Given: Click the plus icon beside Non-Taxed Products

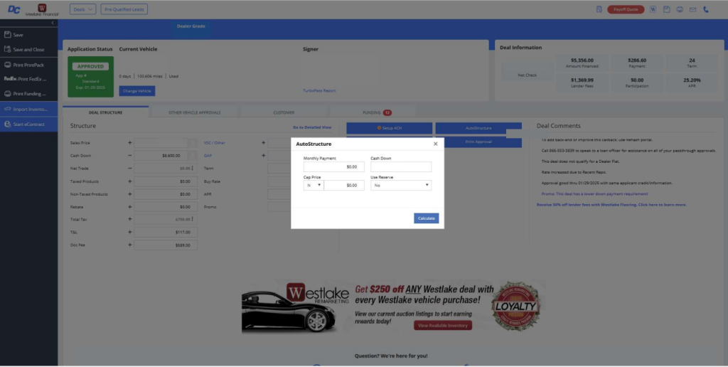Looking at the screenshot, I should 129,194.
